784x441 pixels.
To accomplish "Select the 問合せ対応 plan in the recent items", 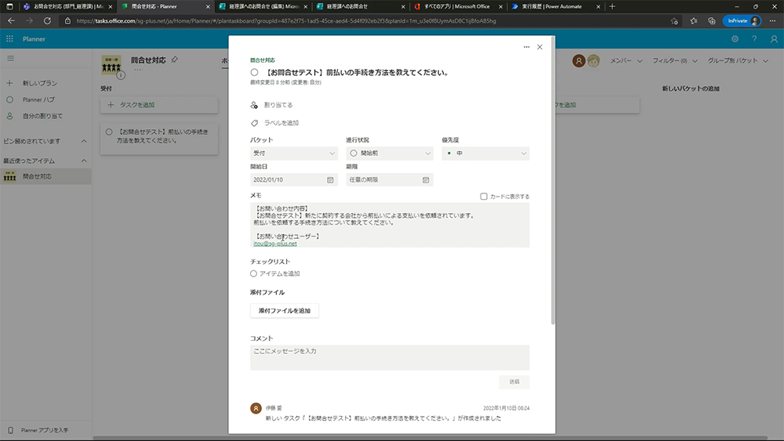I will [x=45, y=176].
